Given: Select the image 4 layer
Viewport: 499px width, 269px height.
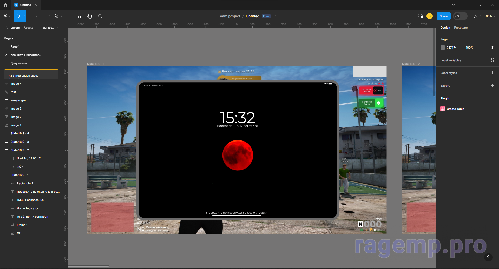Looking at the screenshot, I should [31, 84].
